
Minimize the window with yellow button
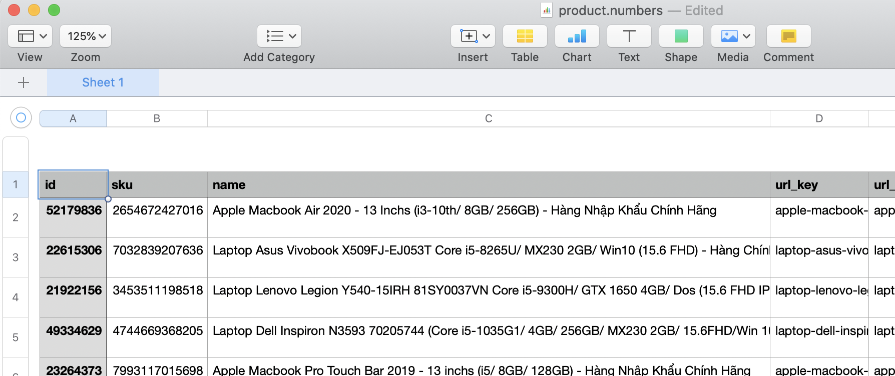(34, 10)
